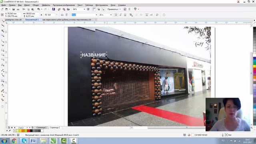256x144 pixels.
Task: Toggle italic text formatting
Action: [120, 15]
